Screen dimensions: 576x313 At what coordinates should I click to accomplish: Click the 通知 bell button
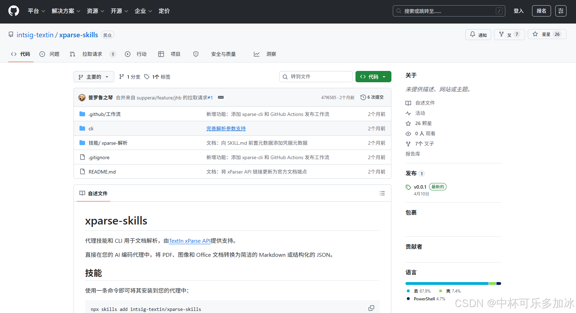tap(478, 34)
